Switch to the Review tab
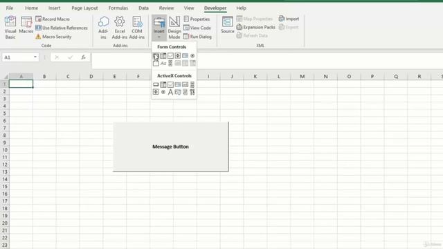Viewport: 443px width, 249px height. [166, 8]
